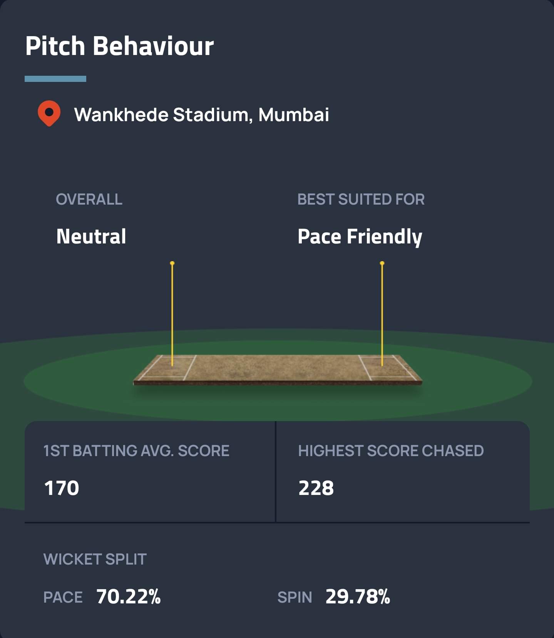554x638 pixels.
Task: Select the BEST SUITED FOR label
Action: pos(361,199)
